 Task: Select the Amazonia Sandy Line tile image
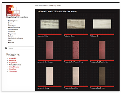pyautogui.click(x=76, y=76)
